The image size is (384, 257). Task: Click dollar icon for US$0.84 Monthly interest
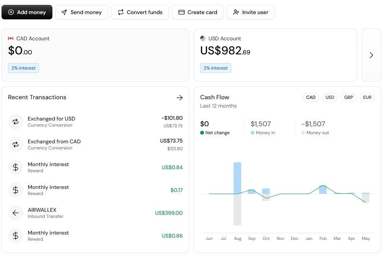[x=16, y=167]
